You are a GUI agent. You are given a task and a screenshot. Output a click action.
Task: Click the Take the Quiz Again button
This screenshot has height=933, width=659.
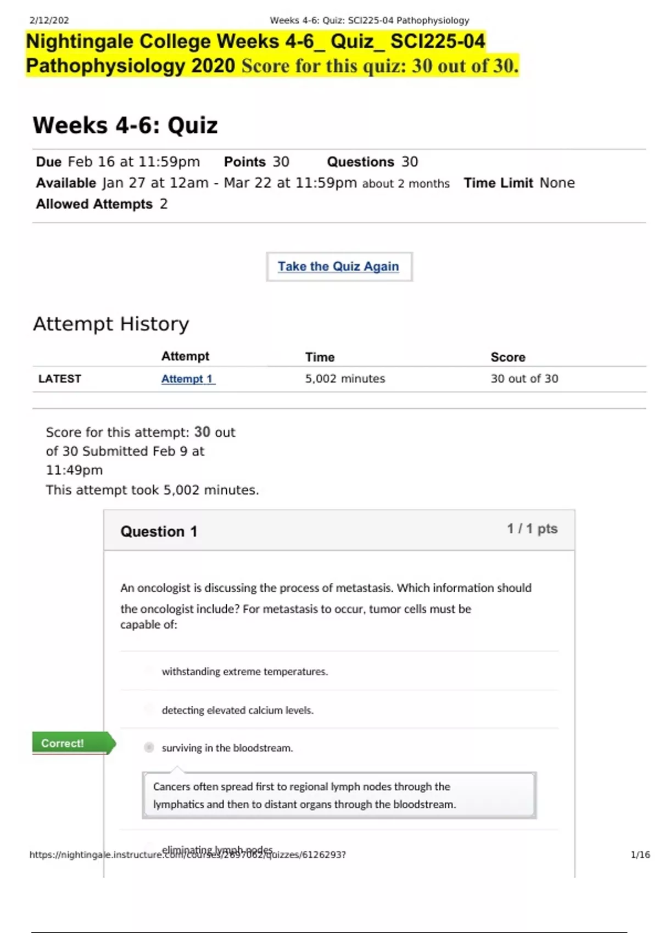(x=339, y=267)
